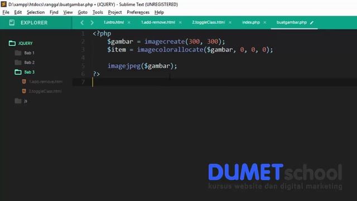Click line number 1 in the gutter
357x201 pixels.
coord(83,33)
